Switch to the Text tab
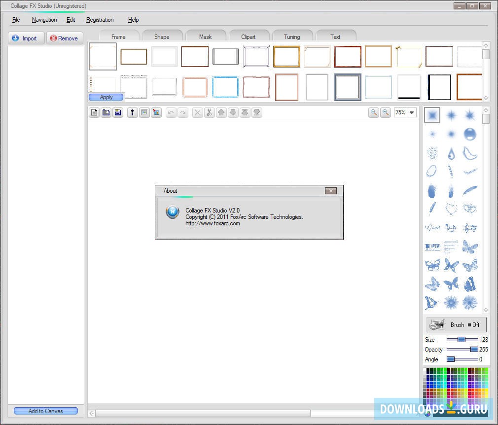This screenshot has height=425, width=498. tap(335, 36)
